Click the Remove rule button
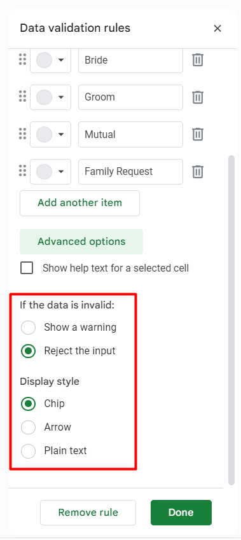241x540 pixels. (88, 513)
